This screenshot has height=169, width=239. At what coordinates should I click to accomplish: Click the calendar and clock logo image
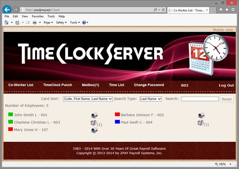coord(208,54)
